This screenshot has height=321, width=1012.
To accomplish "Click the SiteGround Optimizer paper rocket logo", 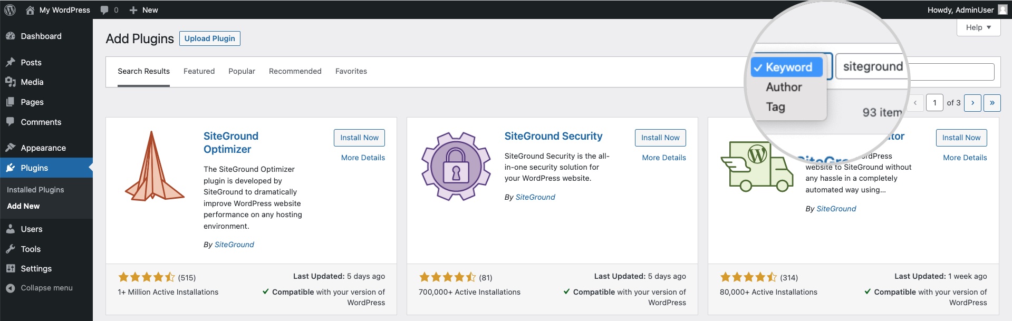I will [154, 166].
